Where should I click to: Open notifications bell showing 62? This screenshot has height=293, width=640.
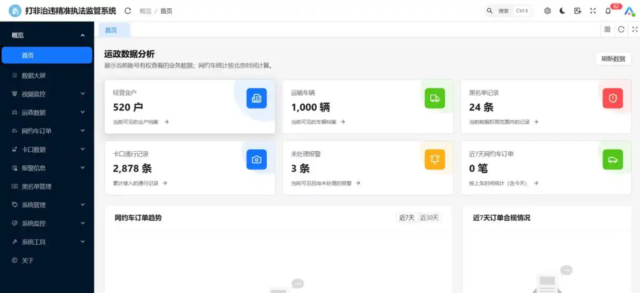pyautogui.click(x=608, y=11)
